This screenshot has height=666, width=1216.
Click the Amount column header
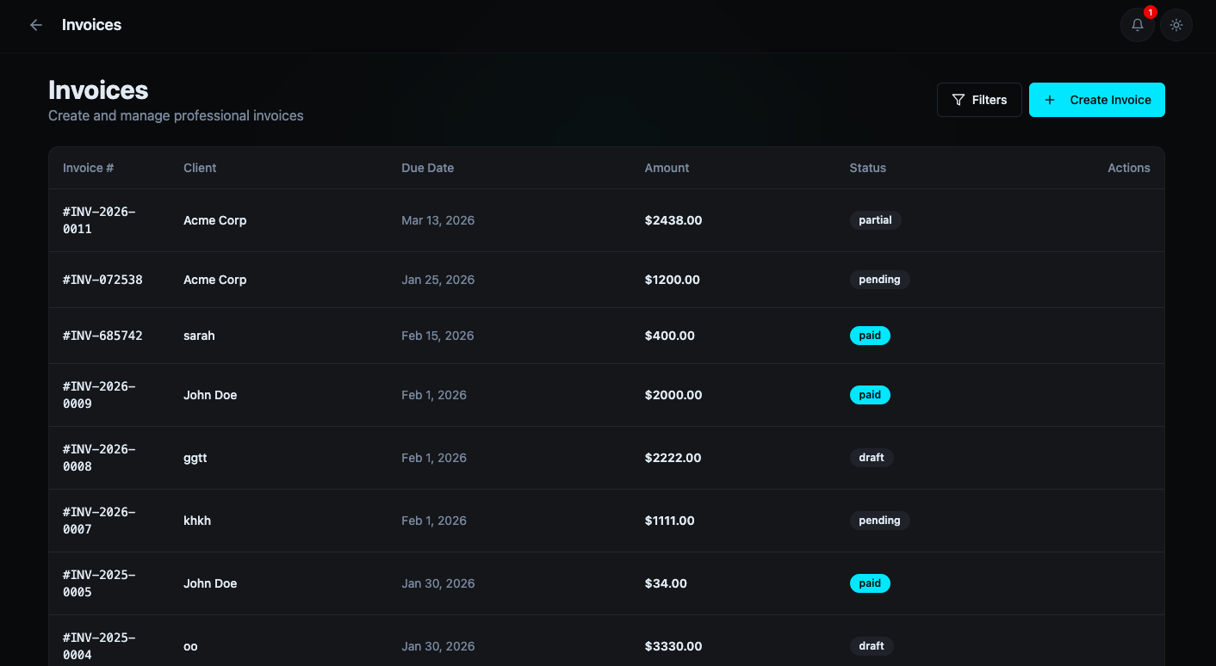point(667,168)
